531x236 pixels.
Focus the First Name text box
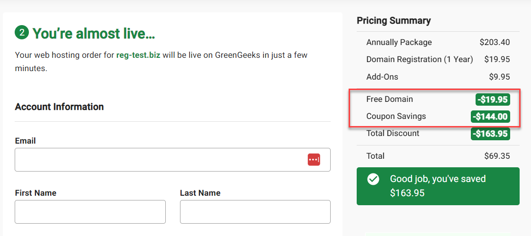(90, 212)
